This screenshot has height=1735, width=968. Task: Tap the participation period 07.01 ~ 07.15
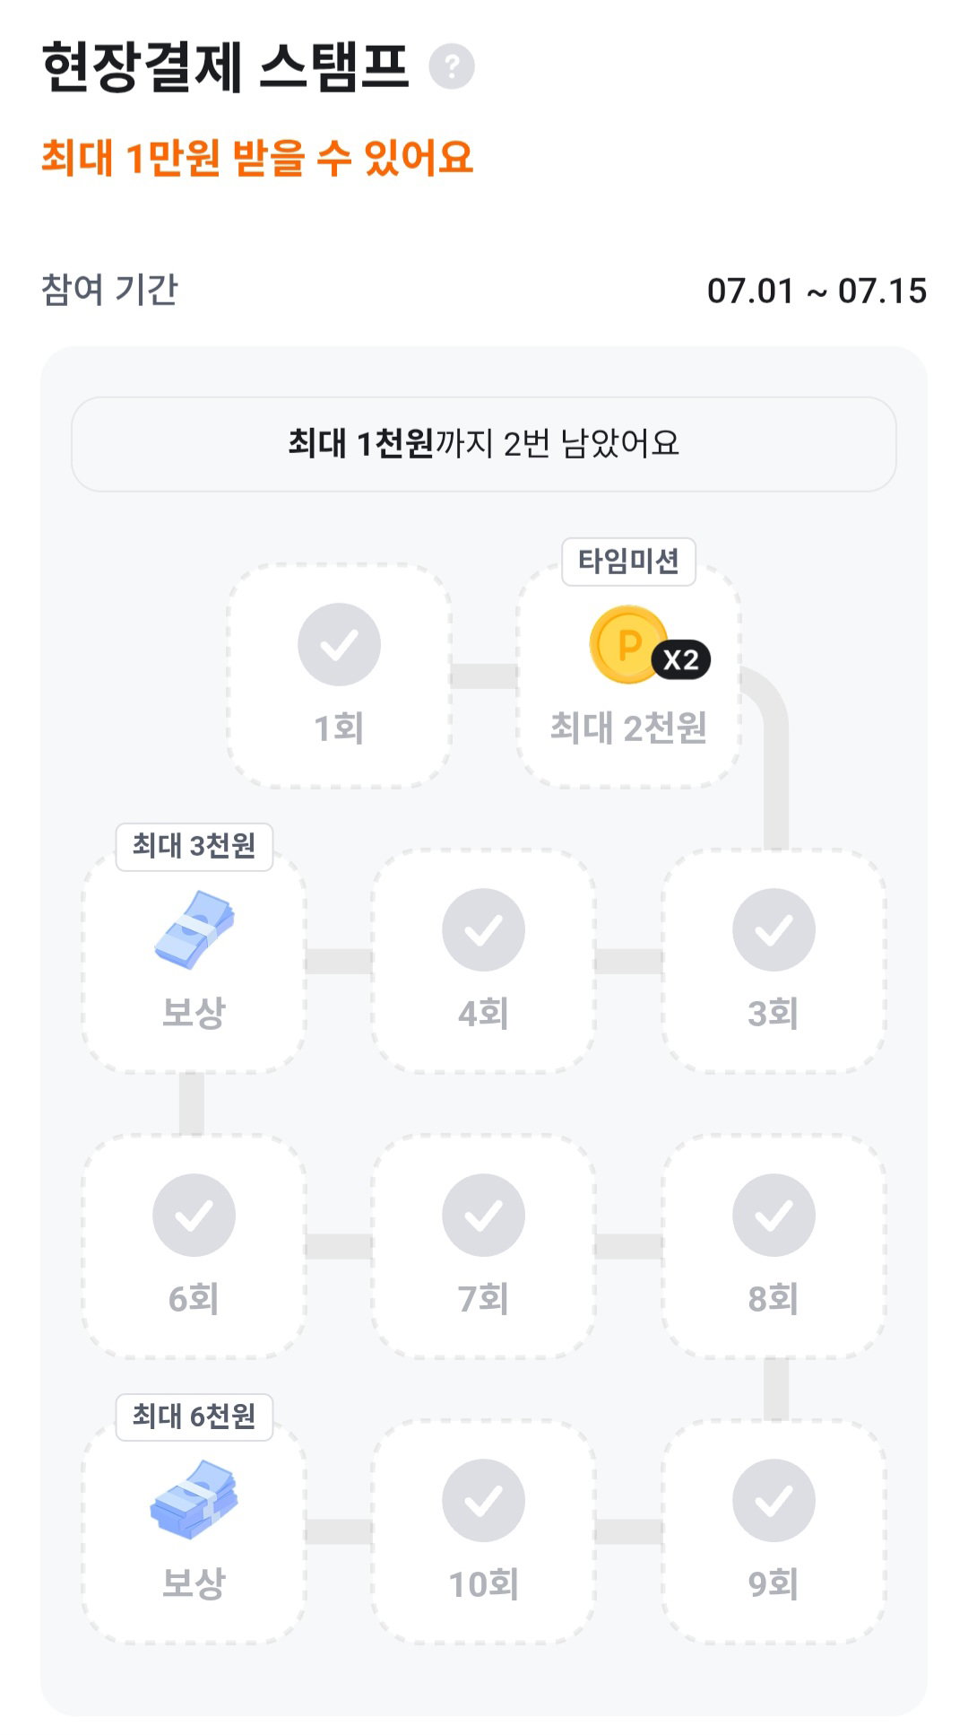pos(817,291)
